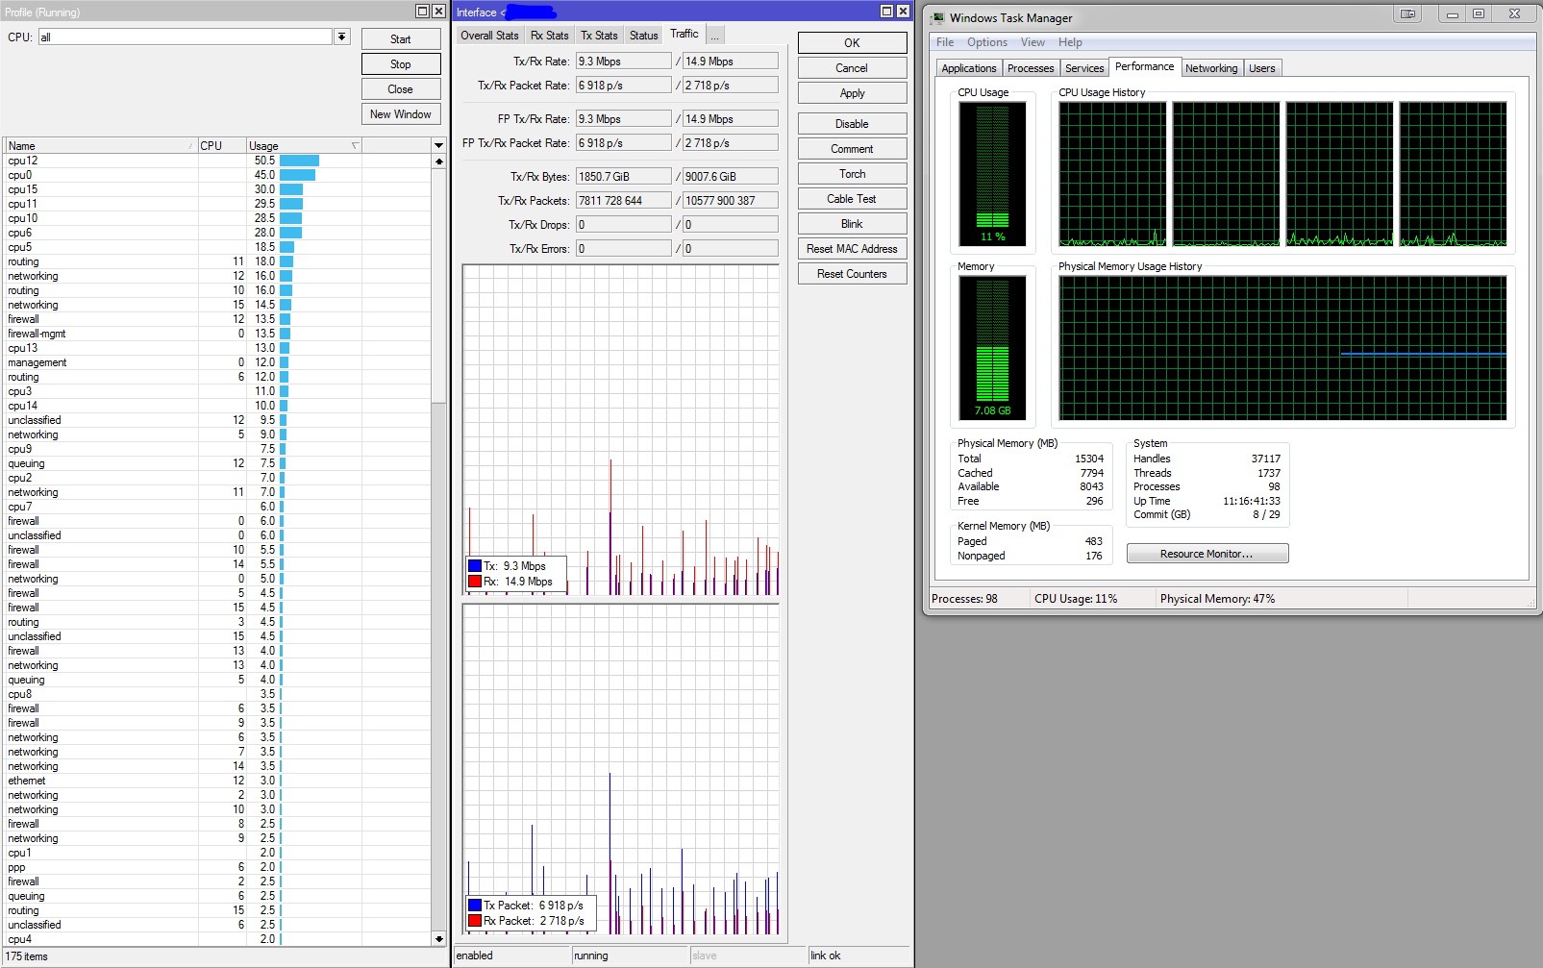This screenshot has width=1543, height=968.
Task: Click the scroll down arrow in profile list
Action: pos(439,938)
